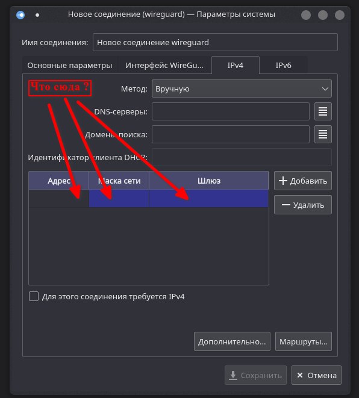Click the Сохранить button
The width and height of the screenshot is (359, 398).
[255, 375]
